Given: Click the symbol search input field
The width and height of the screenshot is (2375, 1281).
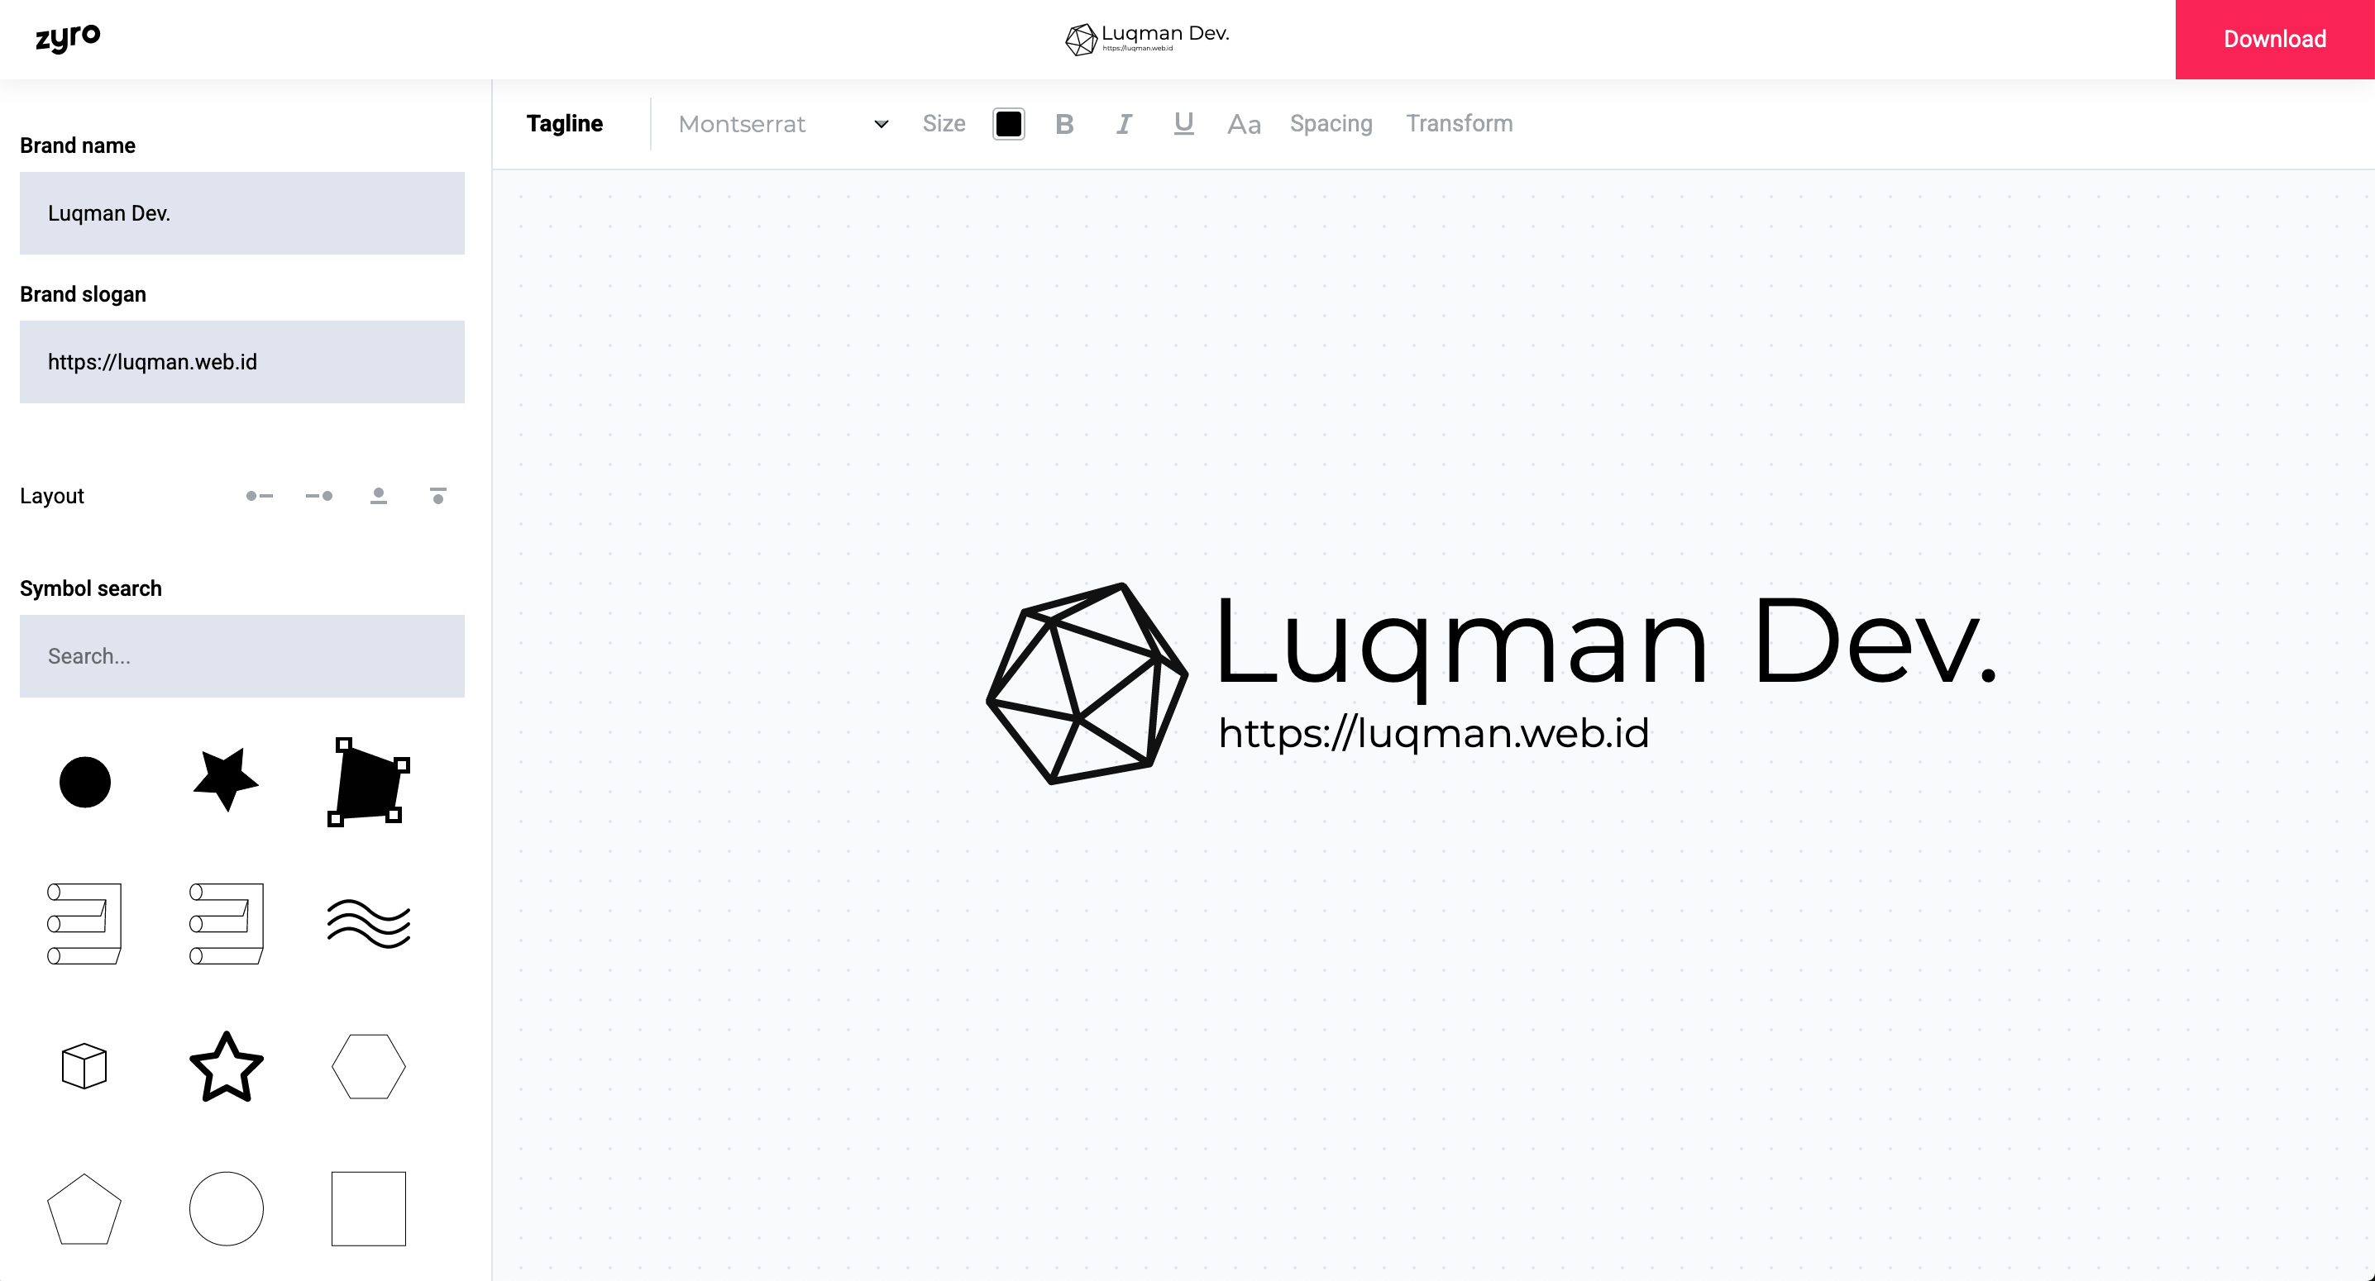Looking at the screenshot, I should pos(241,656).
